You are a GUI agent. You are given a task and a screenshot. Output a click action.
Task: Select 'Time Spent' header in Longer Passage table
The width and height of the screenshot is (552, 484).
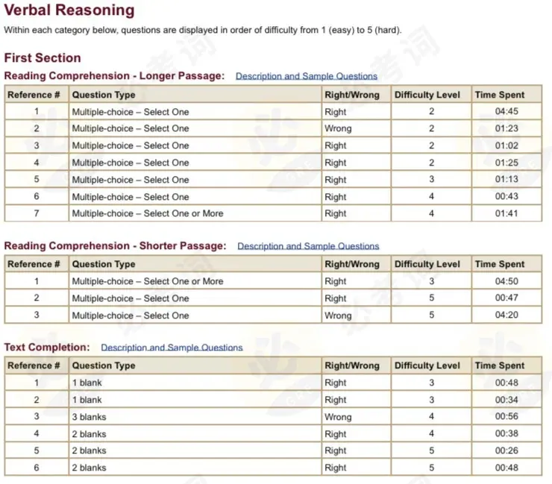point(500,95)
